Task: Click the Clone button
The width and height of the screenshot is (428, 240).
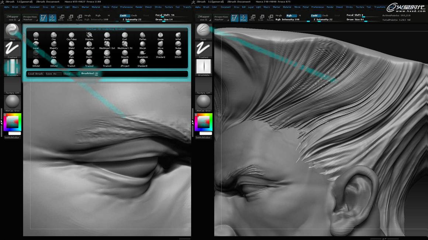Action: [x=67, y=74]
